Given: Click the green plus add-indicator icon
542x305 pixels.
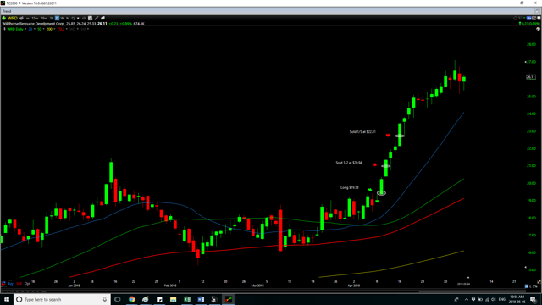Looking at the screenshot, I should tap(3, 18).
